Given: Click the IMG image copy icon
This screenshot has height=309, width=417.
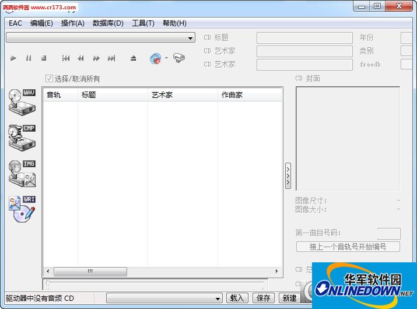Looking at the screenshot, I should coord(22,173).
